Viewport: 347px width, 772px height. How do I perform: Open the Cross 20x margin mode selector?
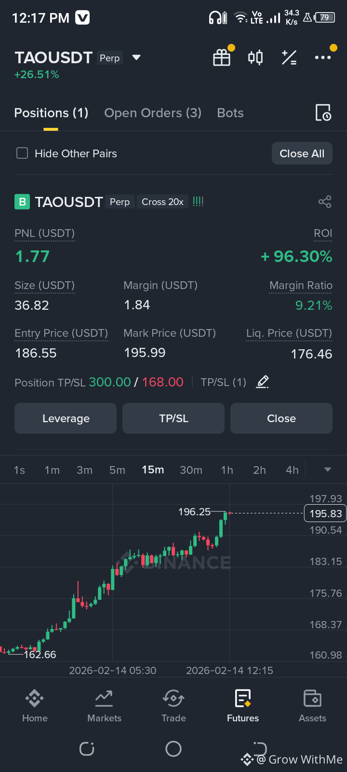162,202
